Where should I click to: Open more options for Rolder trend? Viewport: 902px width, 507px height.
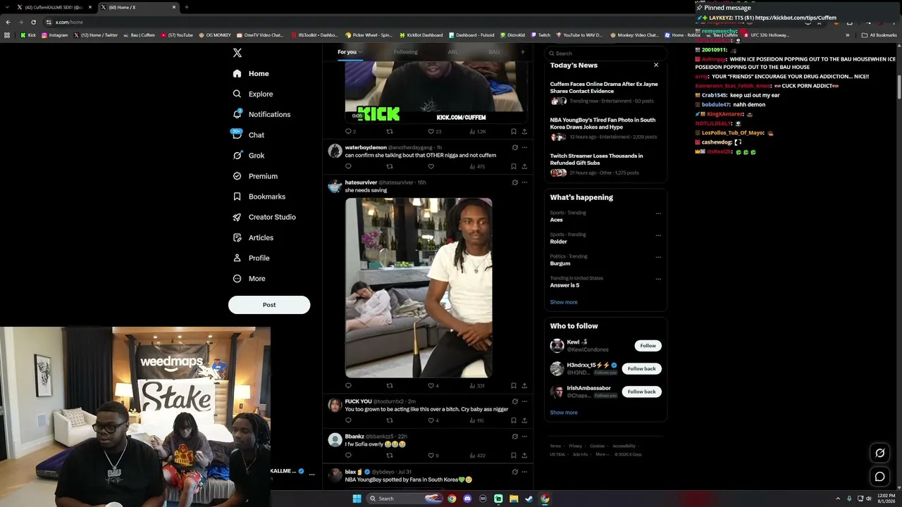click(x=658, y=235)
